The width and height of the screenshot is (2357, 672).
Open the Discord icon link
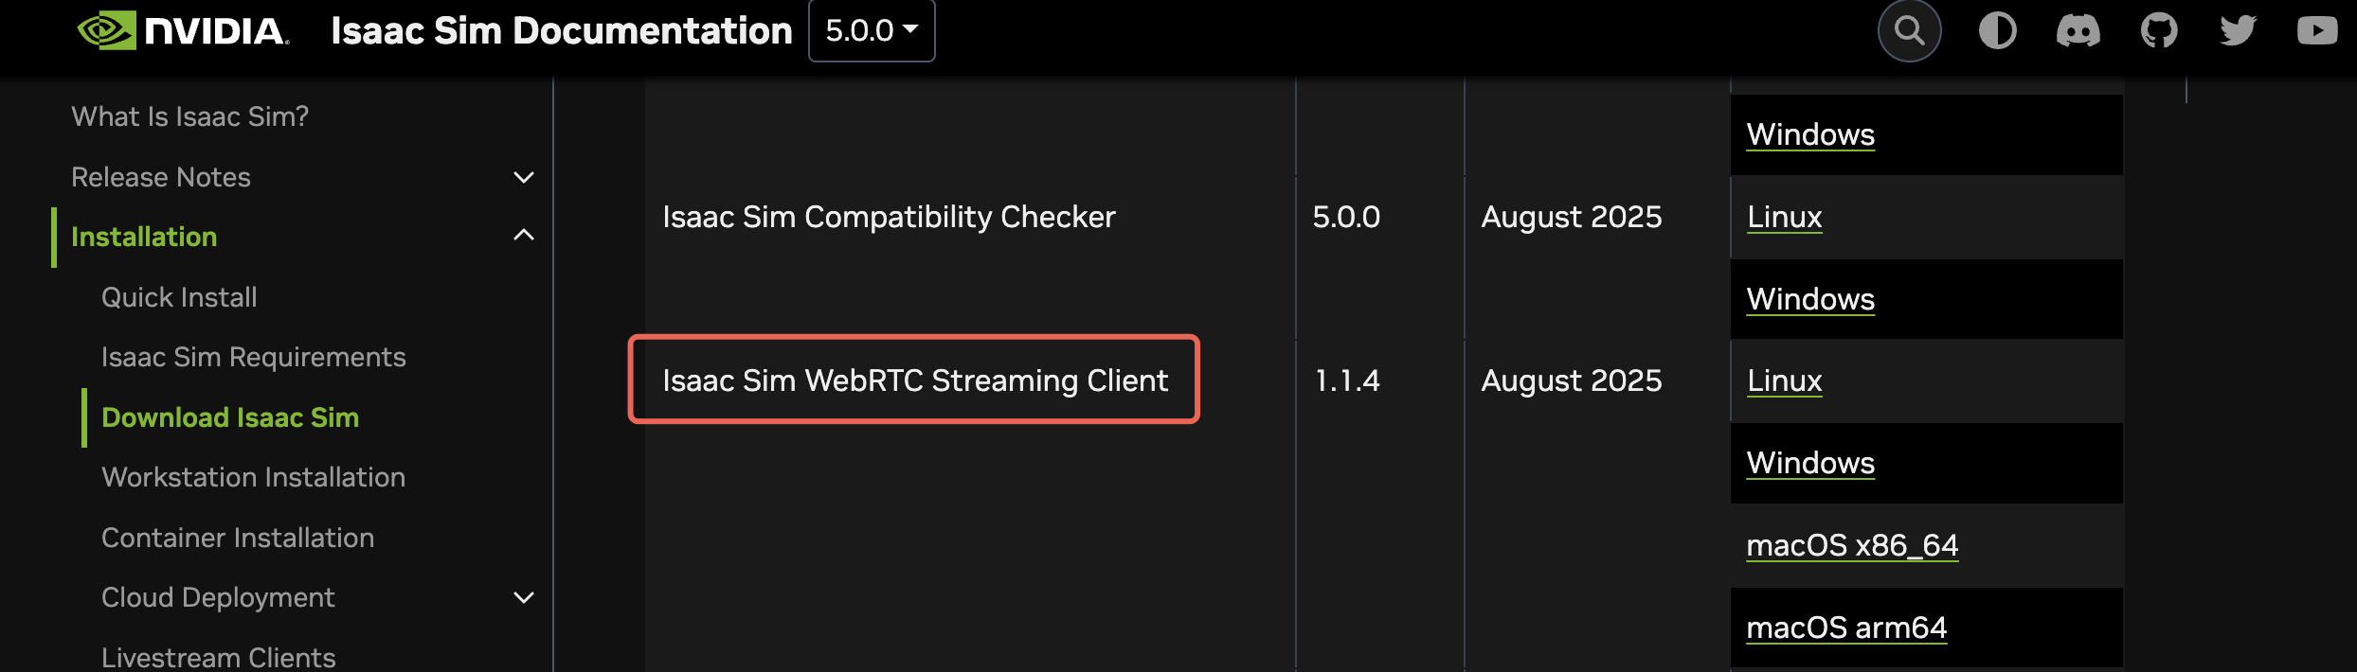[x=2078, y=31]
